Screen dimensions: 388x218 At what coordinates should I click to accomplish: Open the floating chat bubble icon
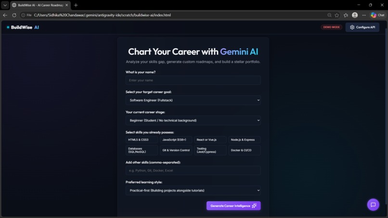click(x=373, y=205)
